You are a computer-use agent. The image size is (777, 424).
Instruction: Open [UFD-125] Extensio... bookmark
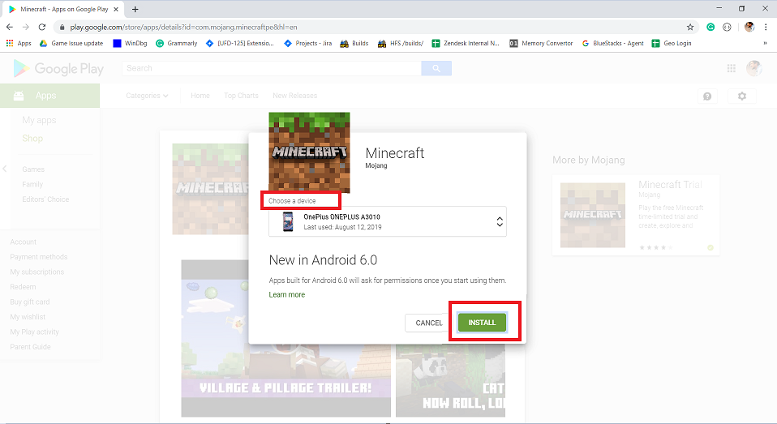pyautogui.click(x=240, y=43)
